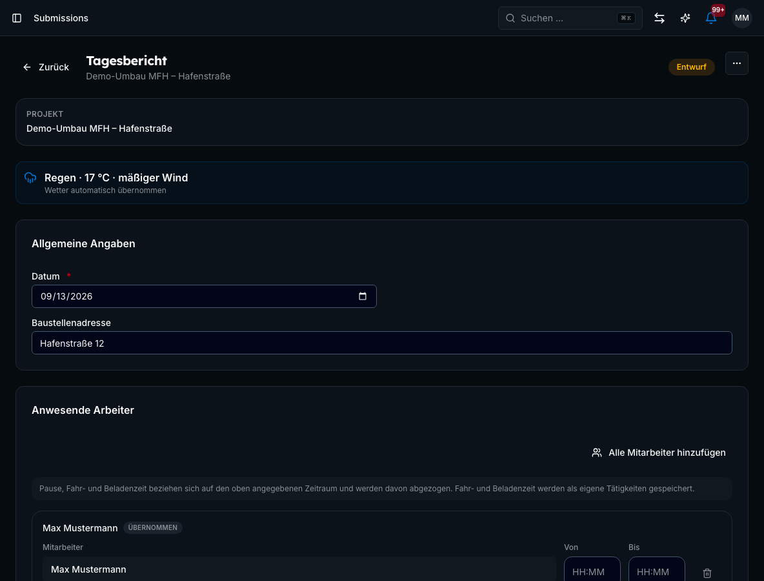The image size is (764, 581).
Task: Open the AI sparkle assistant icon
Action: [x=685, y=18]
